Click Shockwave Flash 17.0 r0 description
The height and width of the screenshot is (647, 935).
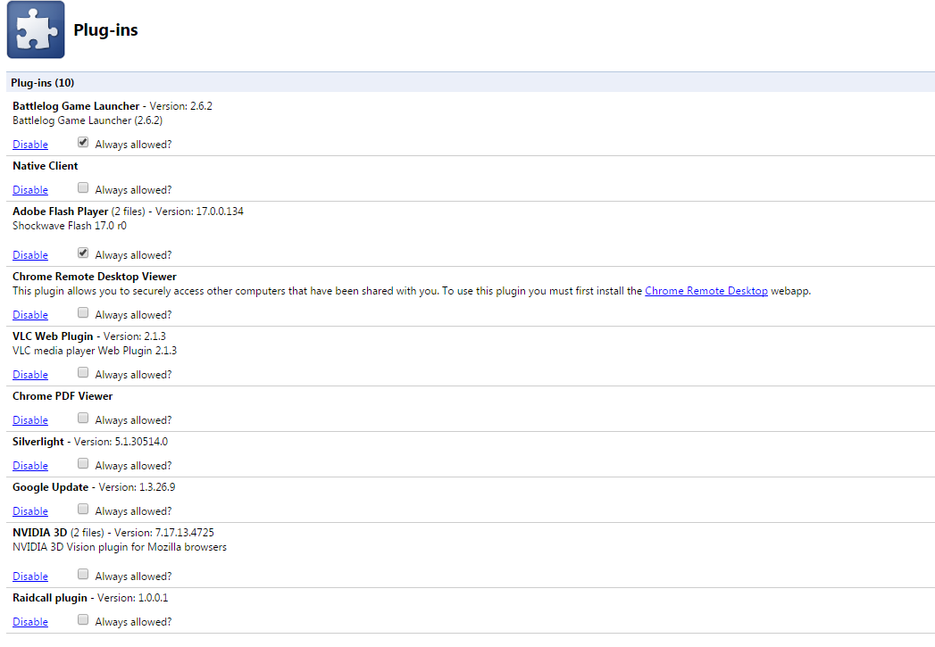point(69,226)
